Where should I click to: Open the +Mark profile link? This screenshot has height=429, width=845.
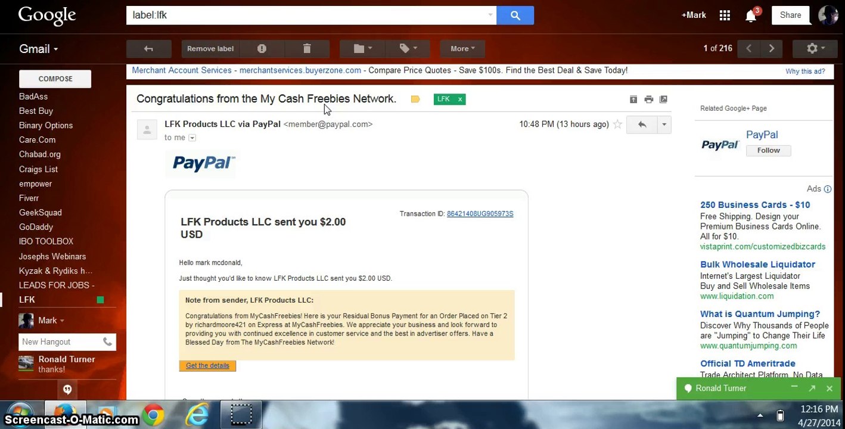point(694,15)
